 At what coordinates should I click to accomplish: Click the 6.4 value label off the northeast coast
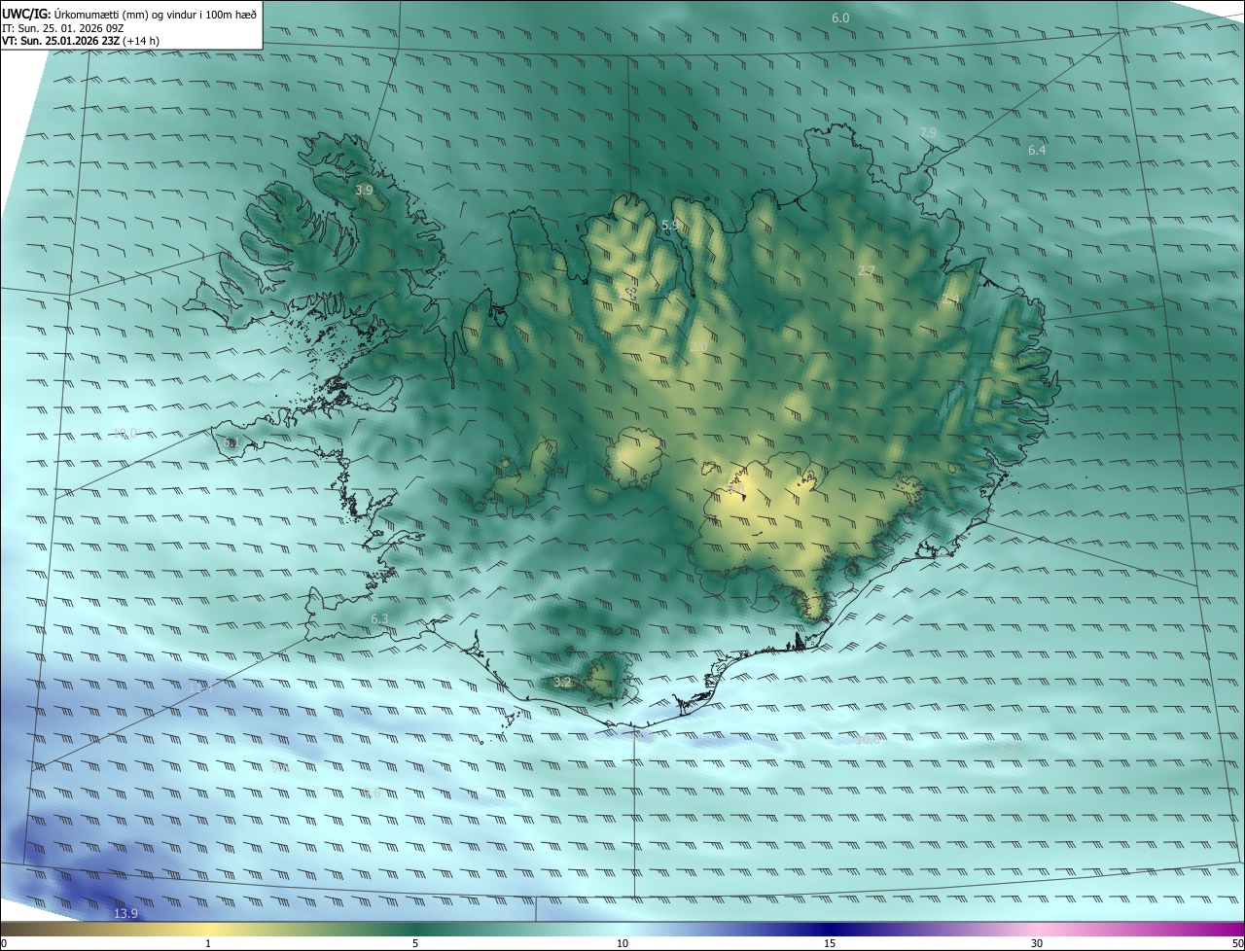click(1037, 150)
